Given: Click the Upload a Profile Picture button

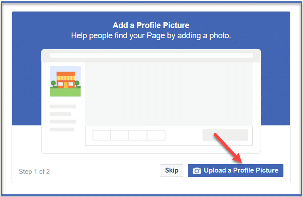Looking at the screenshot, I should pyautogui.click(x=235, y=170).
